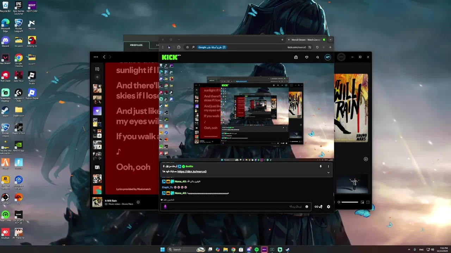Open Kick following heart icon
This screenshot has width=451, height=253.
307,57
